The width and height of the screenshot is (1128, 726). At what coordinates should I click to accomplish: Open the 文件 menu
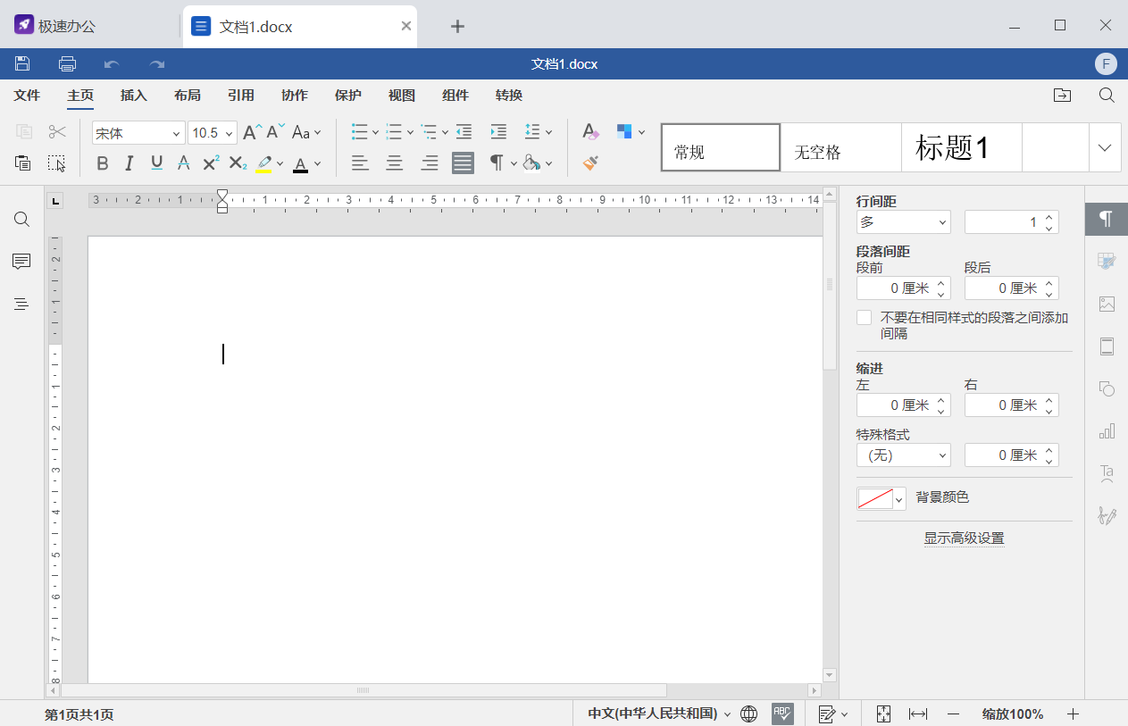click(27, 96)
